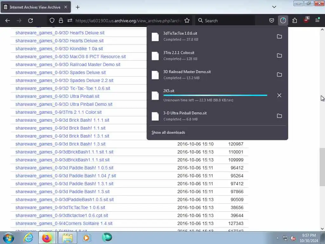
Task: Open site permissions icon in address bar
Action: click(x=70, y=20)
